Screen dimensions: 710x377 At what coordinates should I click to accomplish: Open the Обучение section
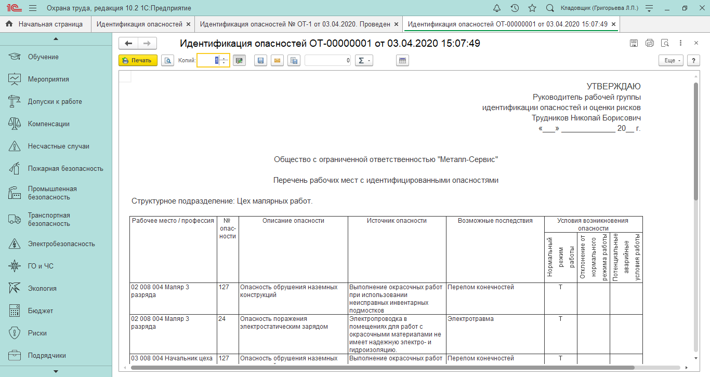click(56, 57)
